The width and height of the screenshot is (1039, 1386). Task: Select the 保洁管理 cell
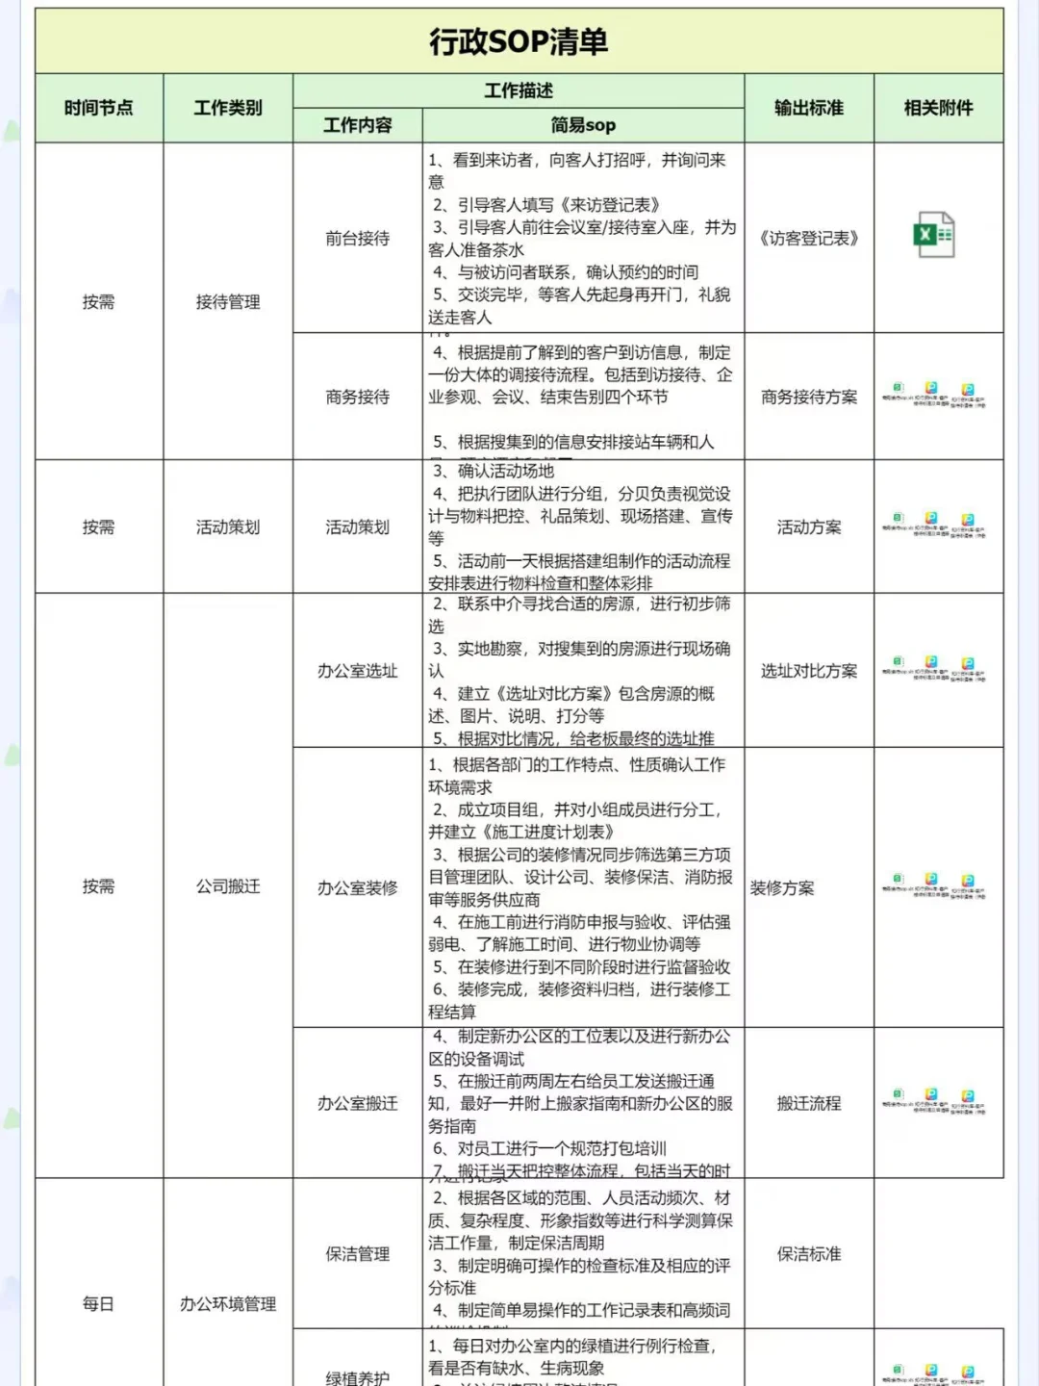click(x=357, y=1255)
